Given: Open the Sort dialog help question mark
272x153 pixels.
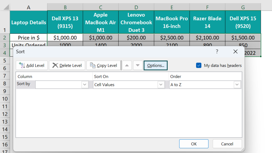Looking at the screenshot, I should coord(217,52).
